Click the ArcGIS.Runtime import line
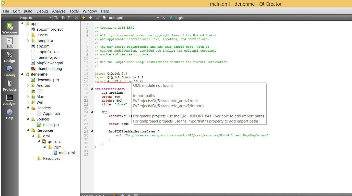352x196 pixels. point(119,81)
